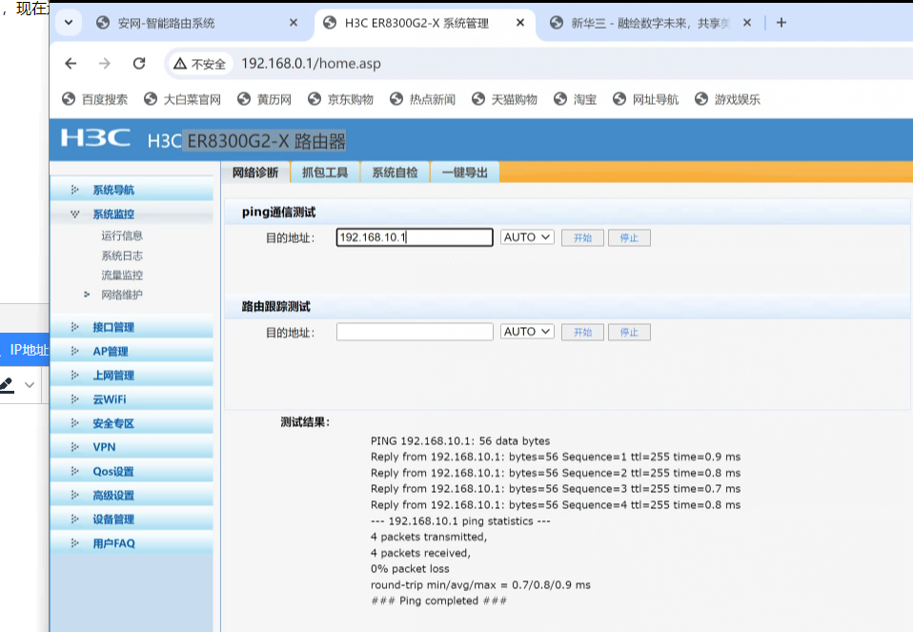913x632 pixels.
Task: Click the 路由跟踪测试 目的地址 input field
Action: 415,332
